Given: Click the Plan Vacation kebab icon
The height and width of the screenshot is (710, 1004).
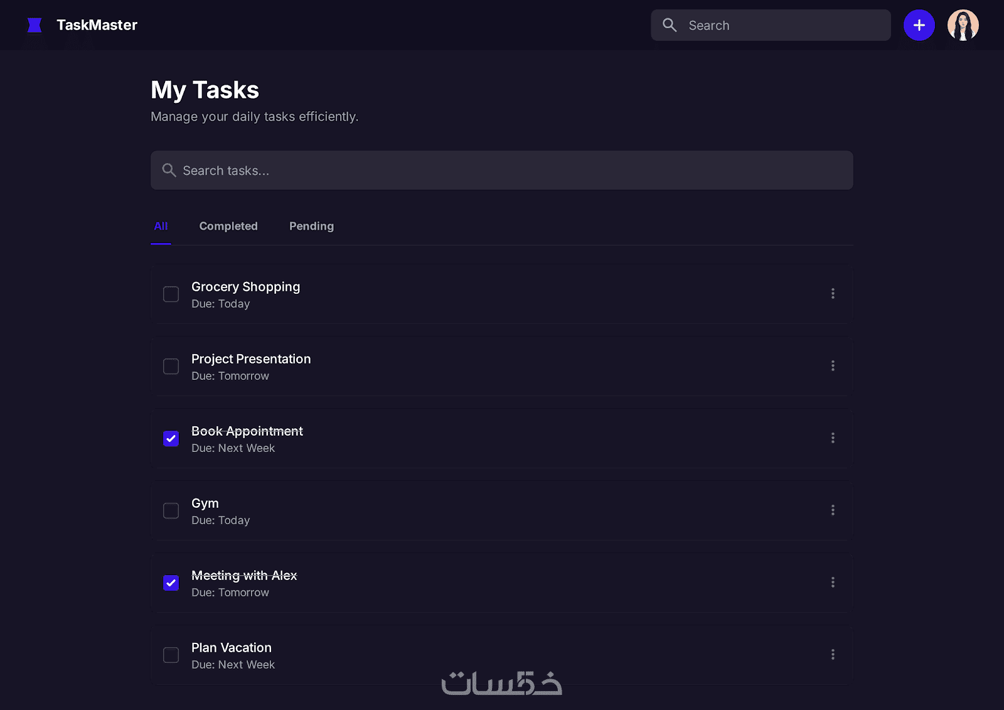Looking at the screenshot, I should click(833, 655).
